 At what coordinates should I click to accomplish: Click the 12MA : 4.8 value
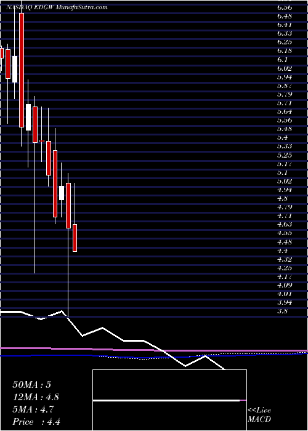pos(36,397)
